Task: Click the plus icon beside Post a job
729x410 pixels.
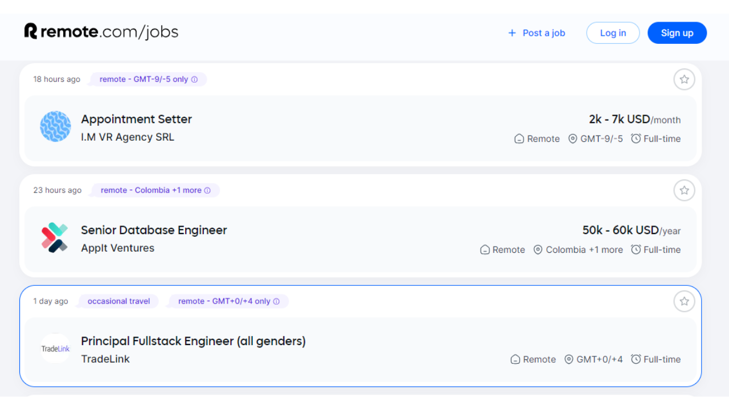Action: pos(512,33)
